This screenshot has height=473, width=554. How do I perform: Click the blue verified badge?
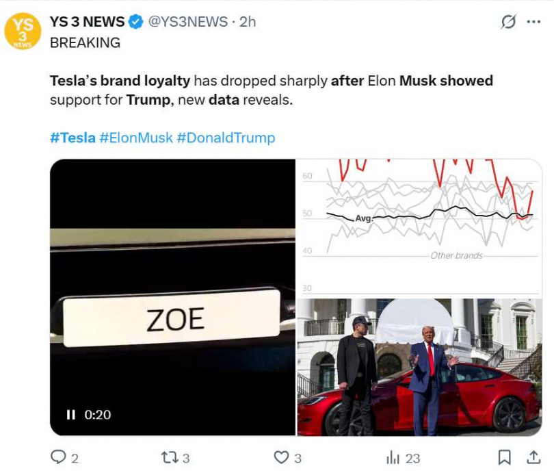[x=135, y=22]
